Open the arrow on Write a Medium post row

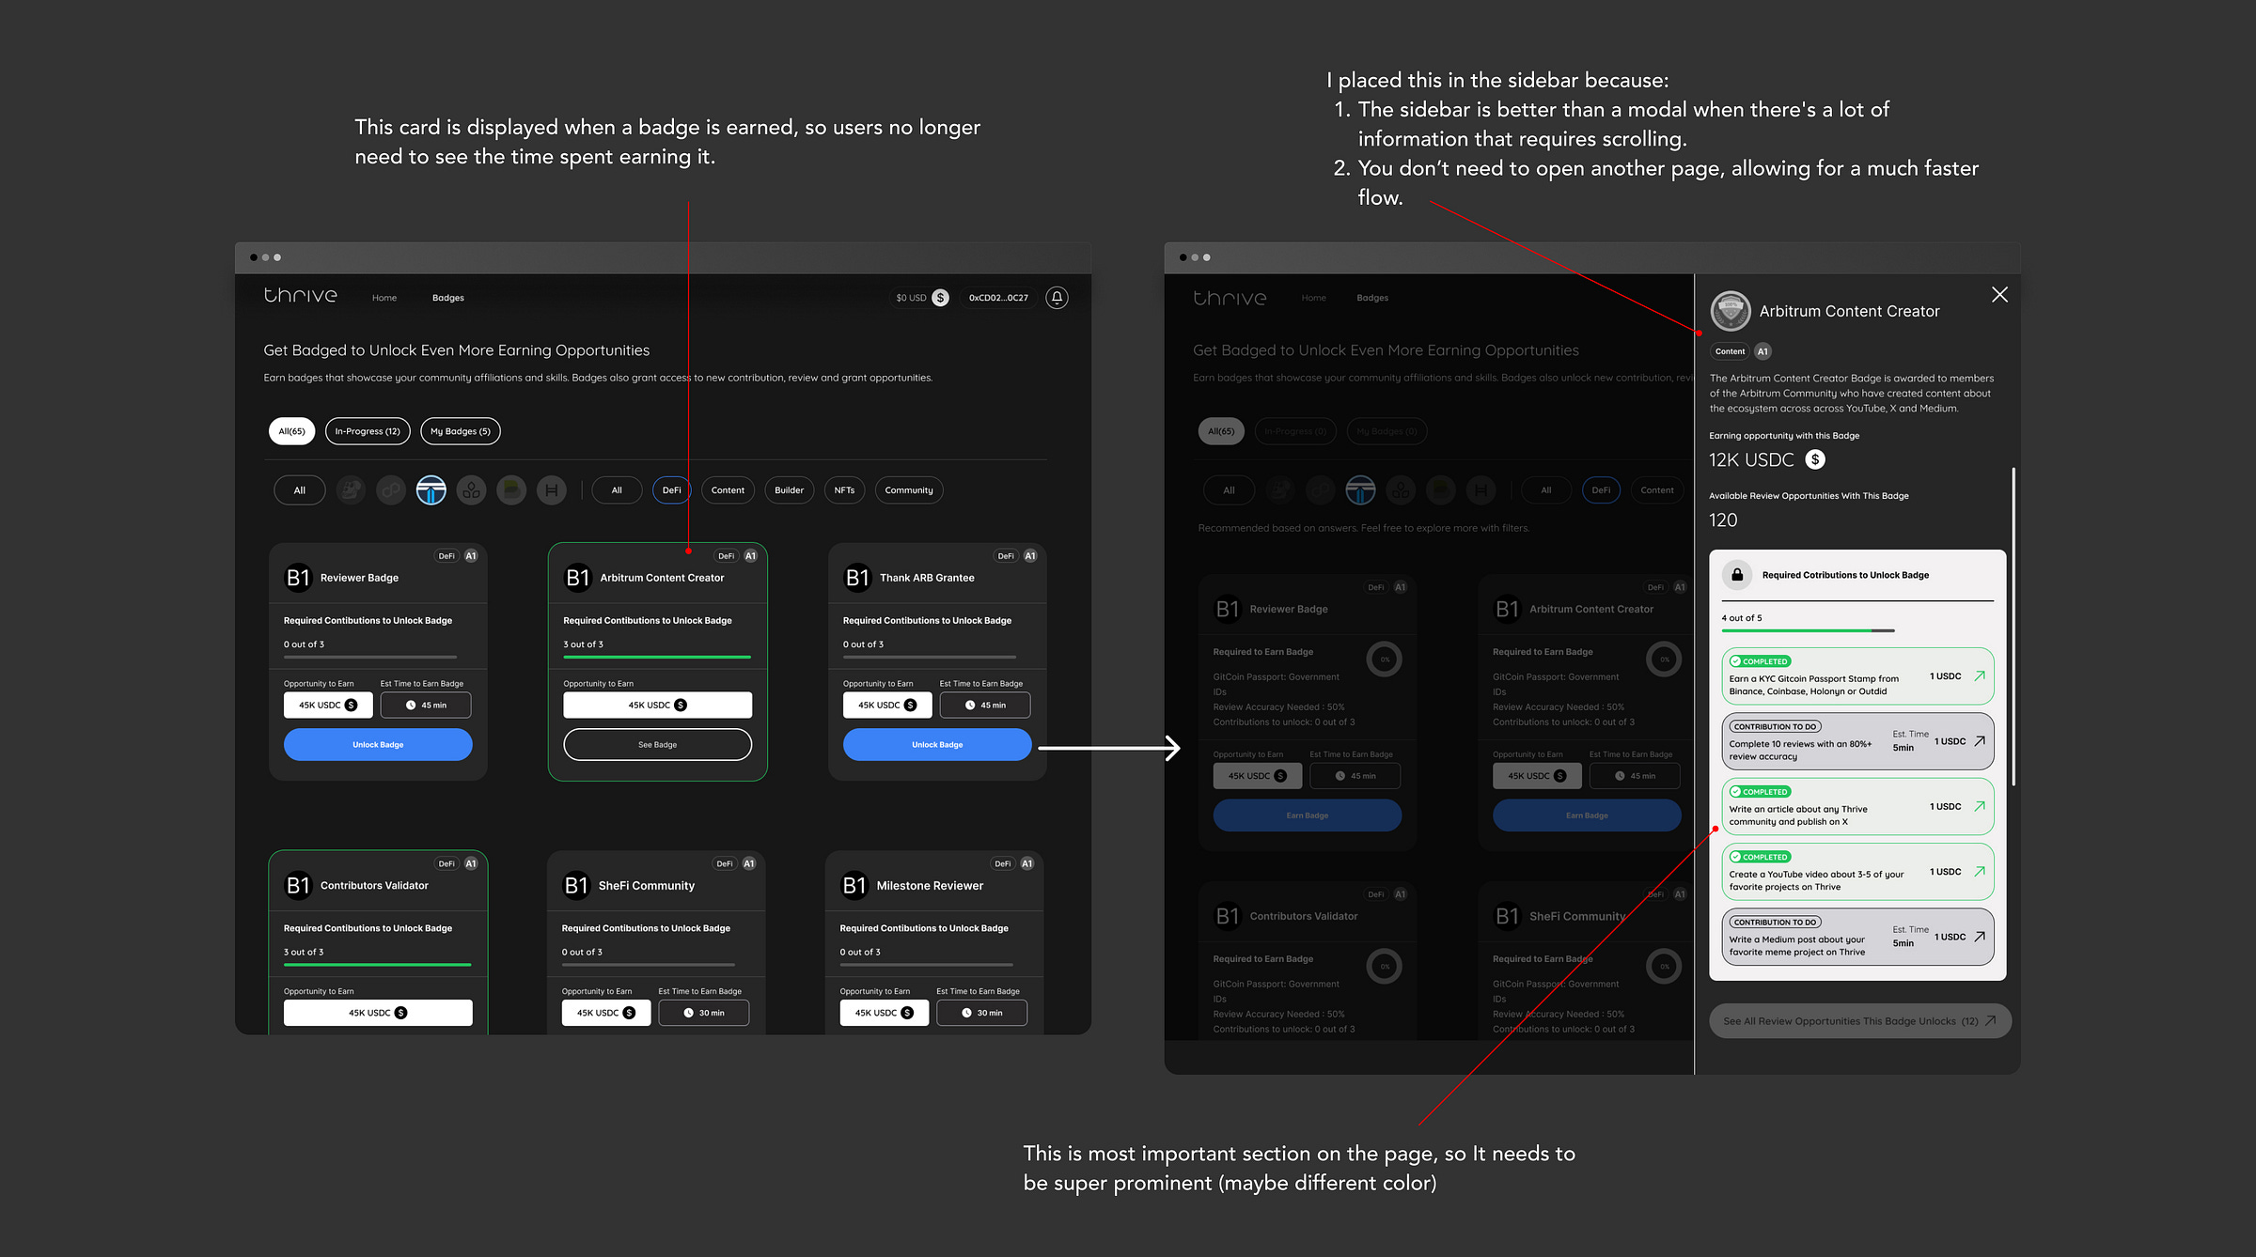click(1979, 937)
